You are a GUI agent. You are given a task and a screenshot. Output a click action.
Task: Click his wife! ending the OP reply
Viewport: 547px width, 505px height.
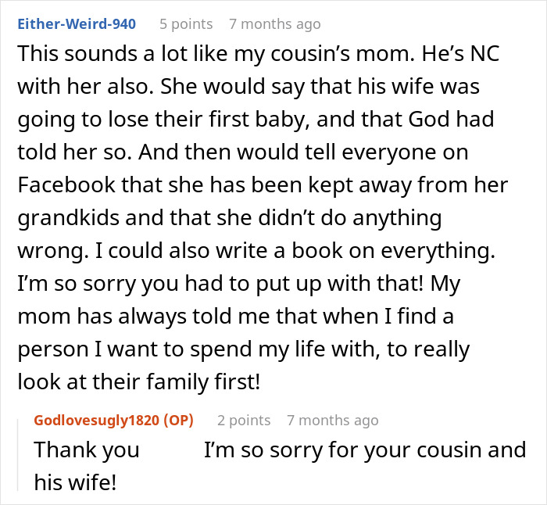point(75,482)
